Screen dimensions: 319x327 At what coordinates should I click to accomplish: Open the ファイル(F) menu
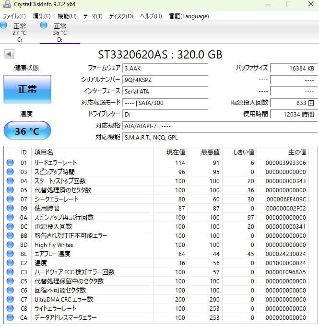tap(14, 16)
